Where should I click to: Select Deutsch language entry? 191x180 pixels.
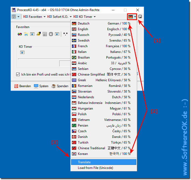click(103, 23)
